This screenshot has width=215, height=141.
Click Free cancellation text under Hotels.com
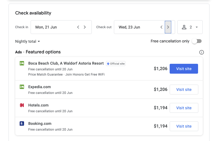50,111
